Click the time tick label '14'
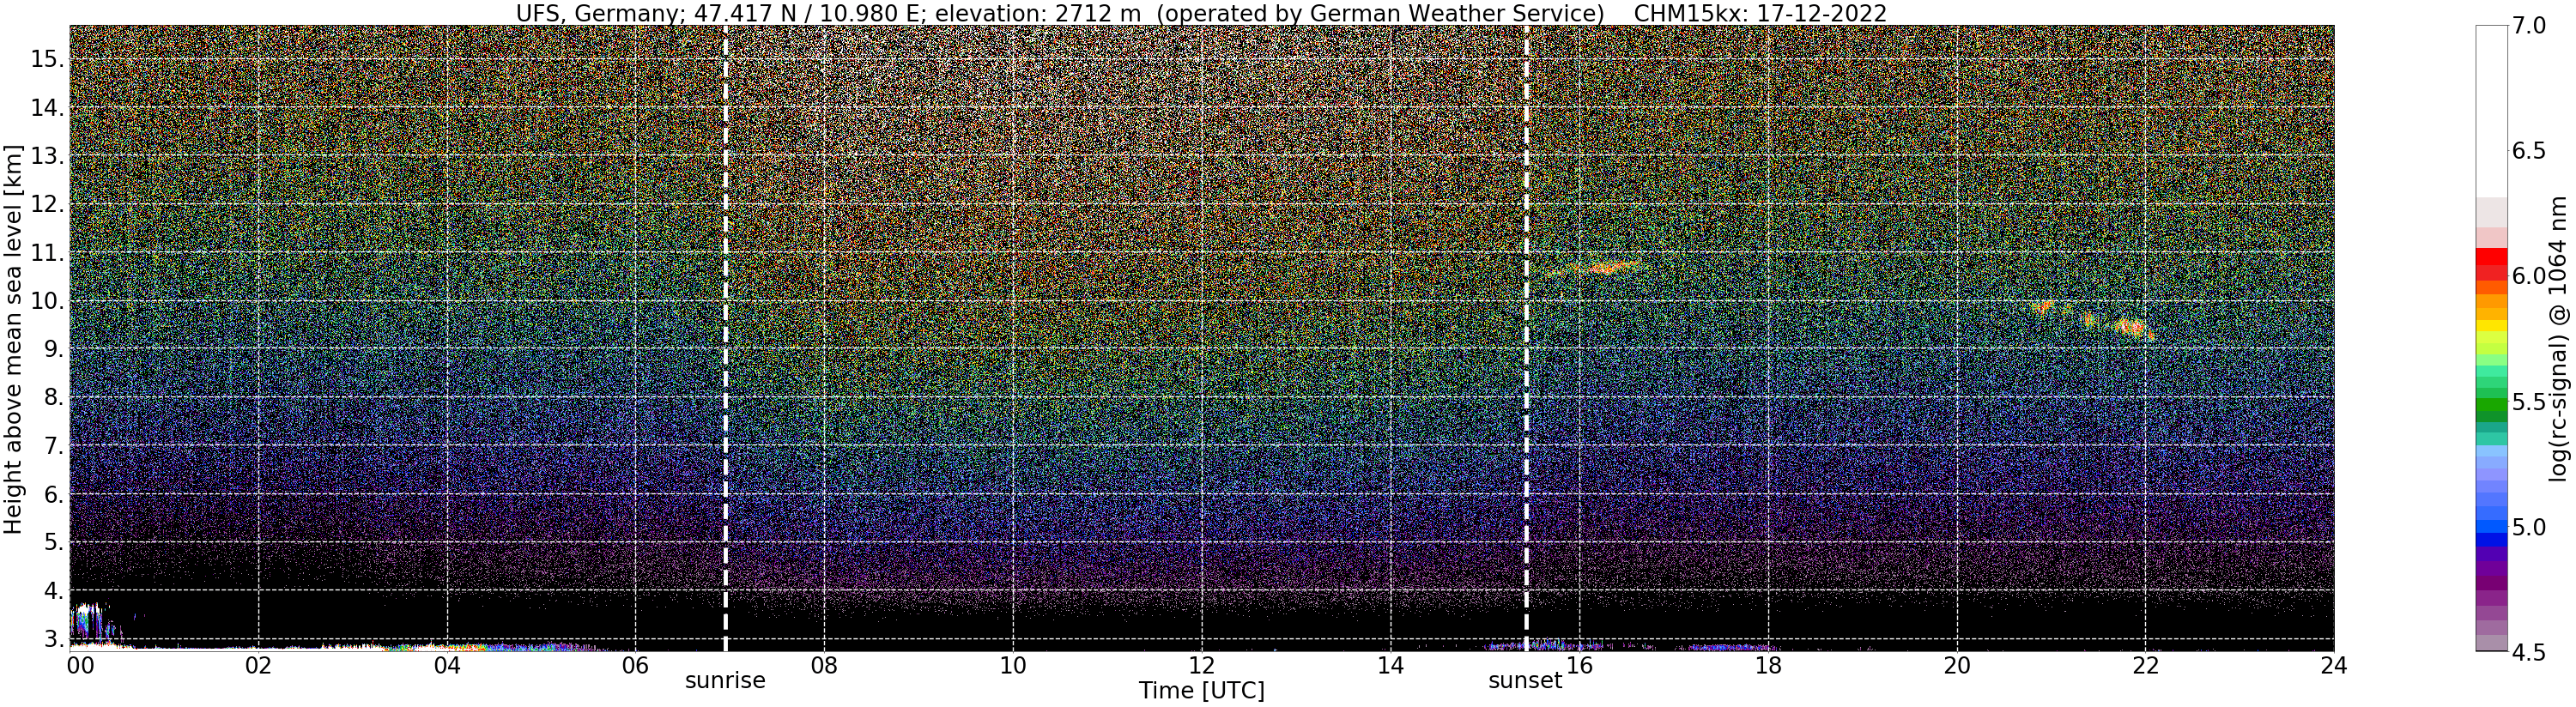The height and width of the screenshot is (707, 2576). click(x=1390, y=666)
